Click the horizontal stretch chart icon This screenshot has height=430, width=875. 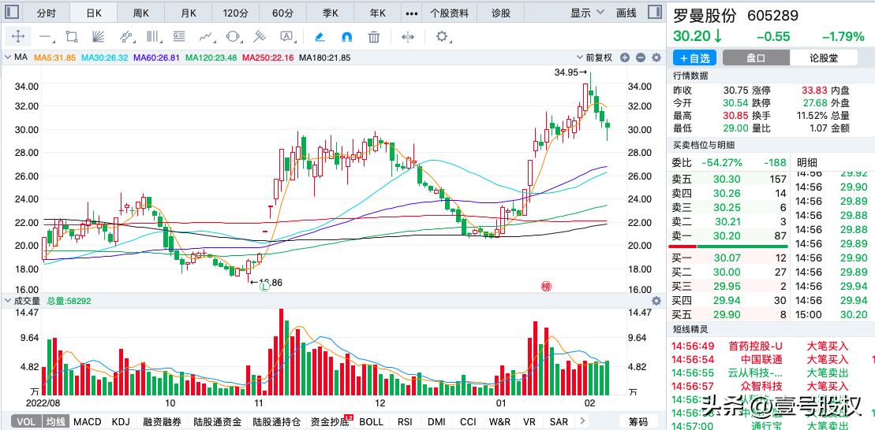coord(408,37)
